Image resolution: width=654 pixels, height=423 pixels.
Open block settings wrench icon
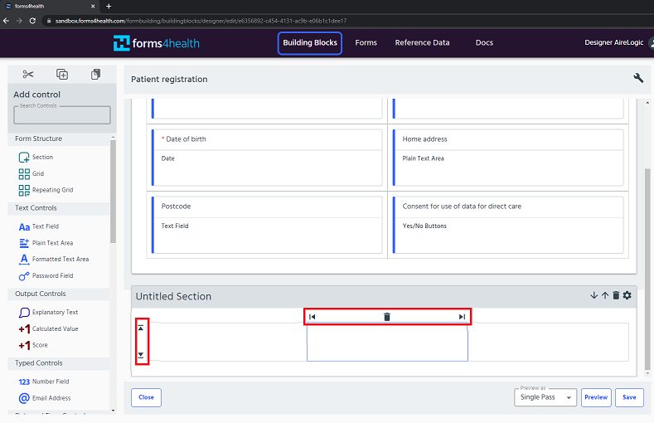(638, 78)
